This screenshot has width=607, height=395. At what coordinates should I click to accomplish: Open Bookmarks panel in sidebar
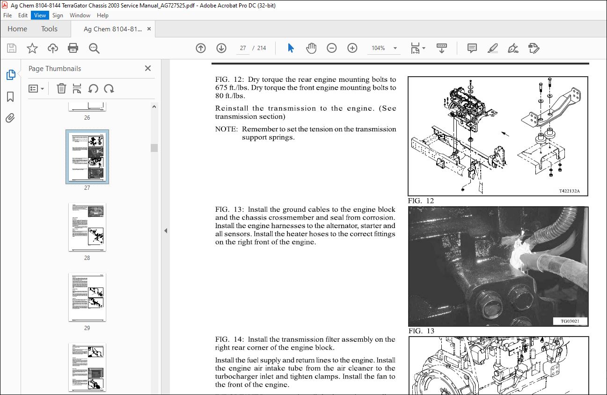[10, 97]
